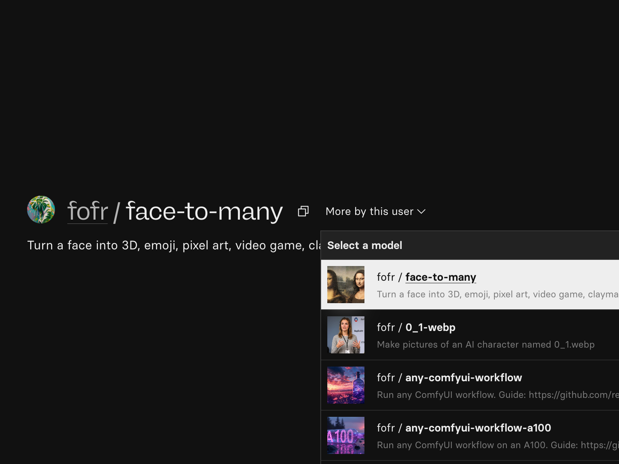Click the fofr user avatar image
This screenshot has width=619, height=464.
(x=41, y=210)
